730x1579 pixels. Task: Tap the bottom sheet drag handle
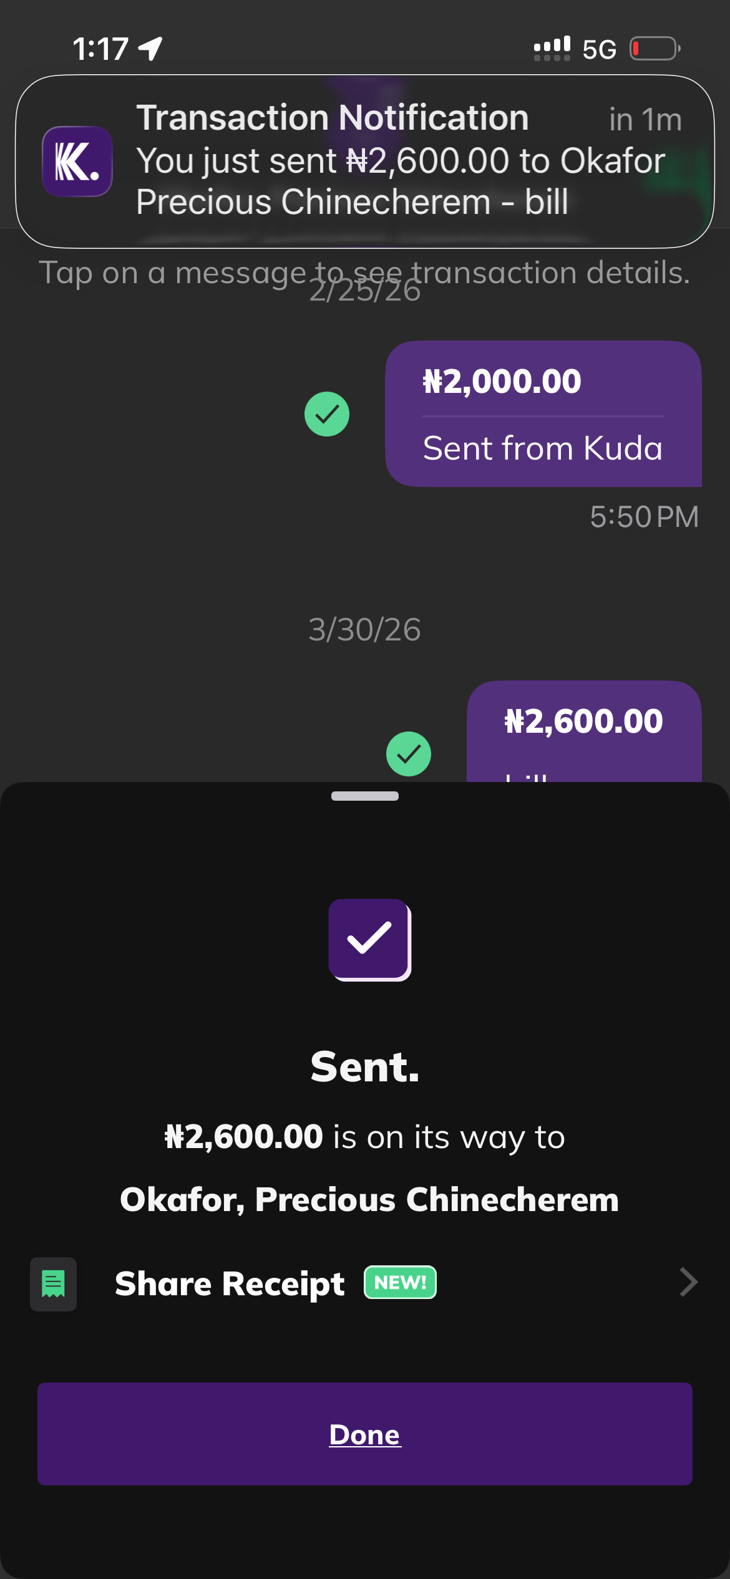coord(365,796)
